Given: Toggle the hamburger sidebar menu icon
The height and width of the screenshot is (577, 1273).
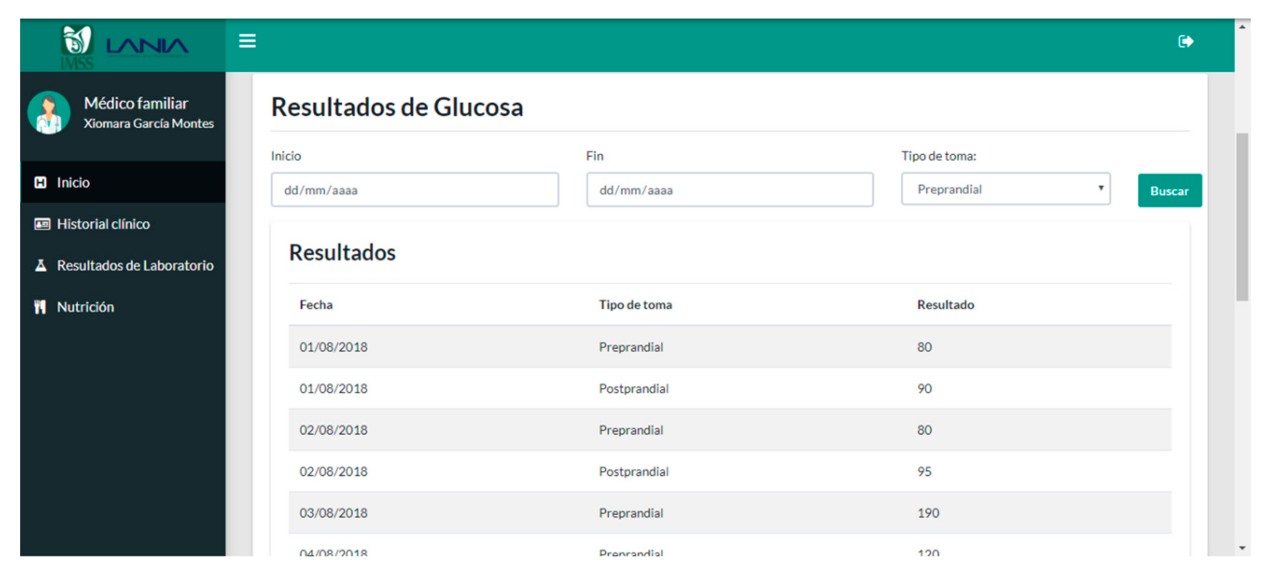Looking at the screenshot, I should click(247, 41).
